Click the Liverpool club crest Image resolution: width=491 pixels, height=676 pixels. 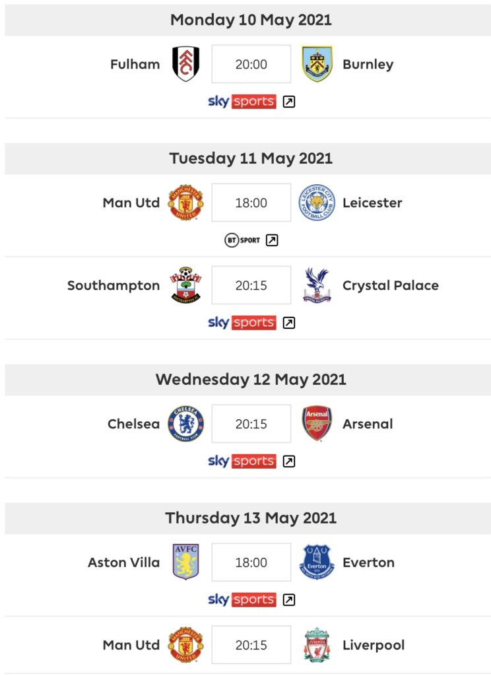[x=317, y=645]
